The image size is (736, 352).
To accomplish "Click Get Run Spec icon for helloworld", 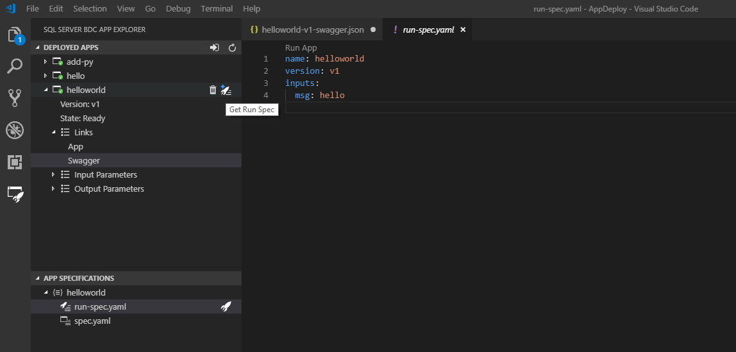I will pyautogui.click(x=226, y=90).
